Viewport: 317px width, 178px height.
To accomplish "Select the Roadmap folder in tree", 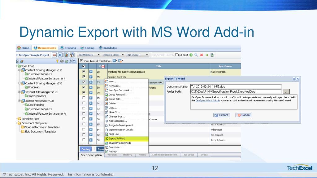I will (32, 87).
